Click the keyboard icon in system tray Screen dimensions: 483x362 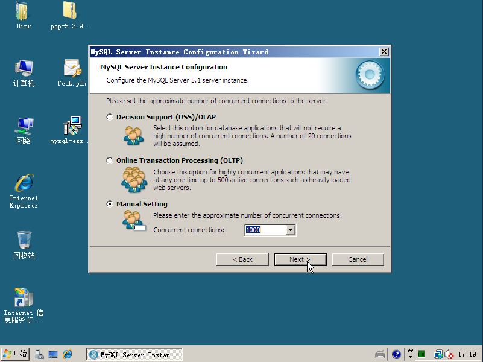(380, 355)
